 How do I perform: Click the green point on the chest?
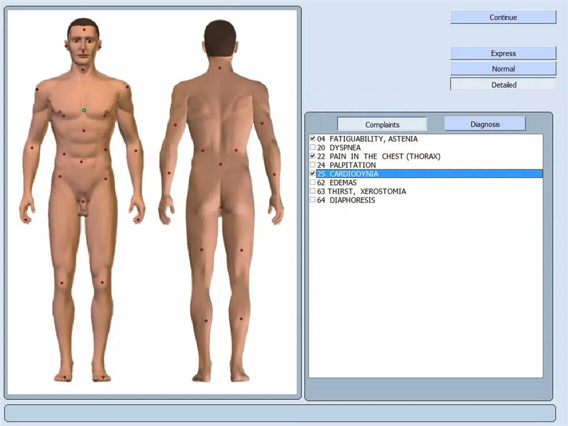pos(84,110)
